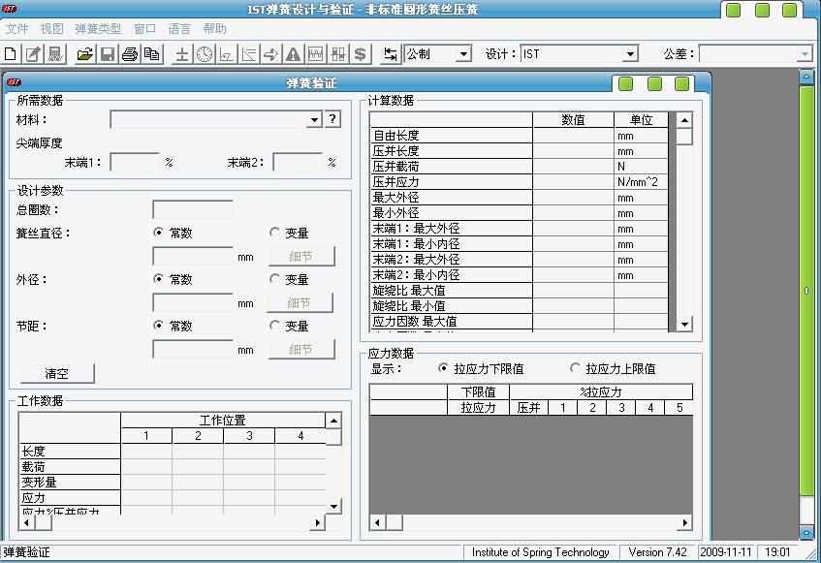Click the IST logo in 弹簧验证 window
Screen dimensions: 821x563
pos(15,82)
